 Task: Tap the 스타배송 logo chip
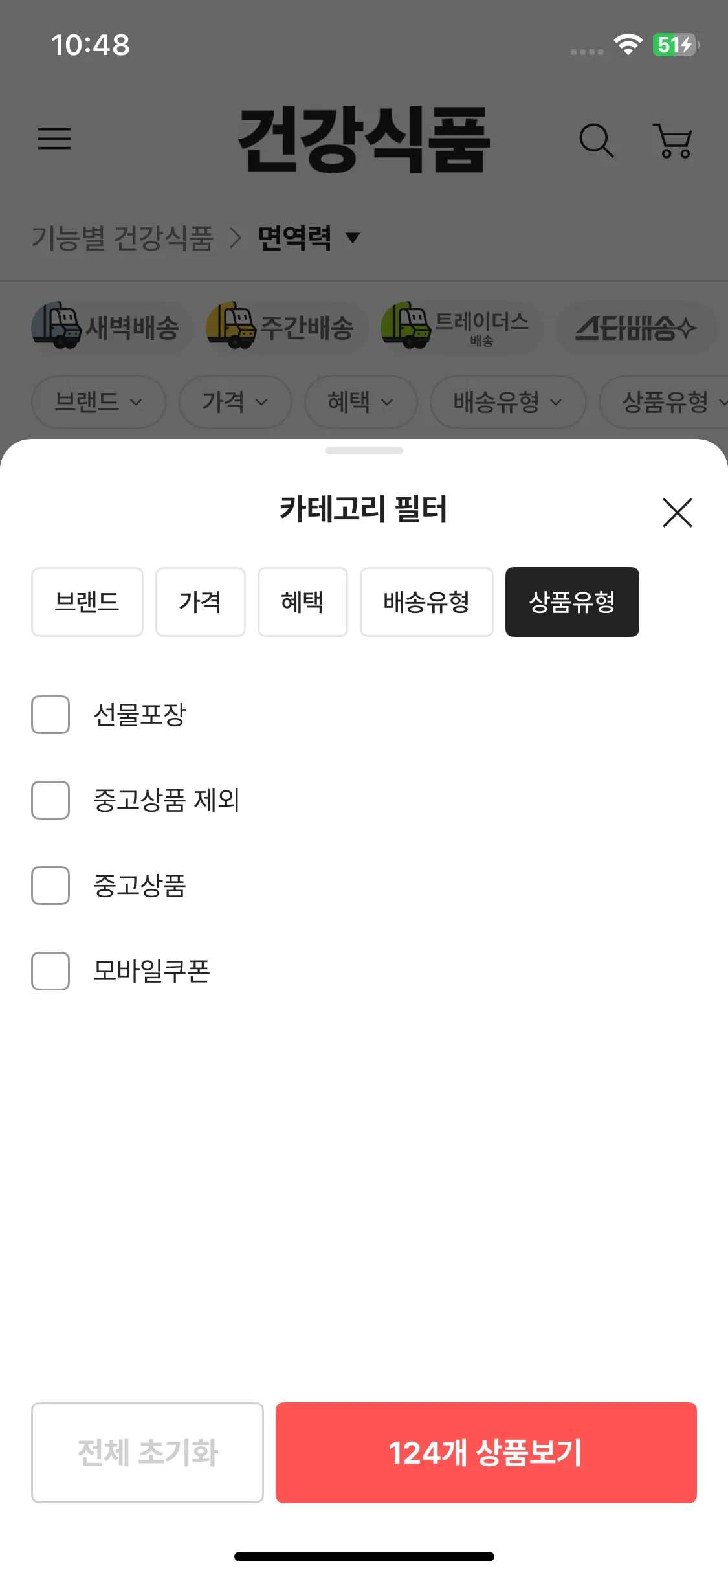coord(636,328)
